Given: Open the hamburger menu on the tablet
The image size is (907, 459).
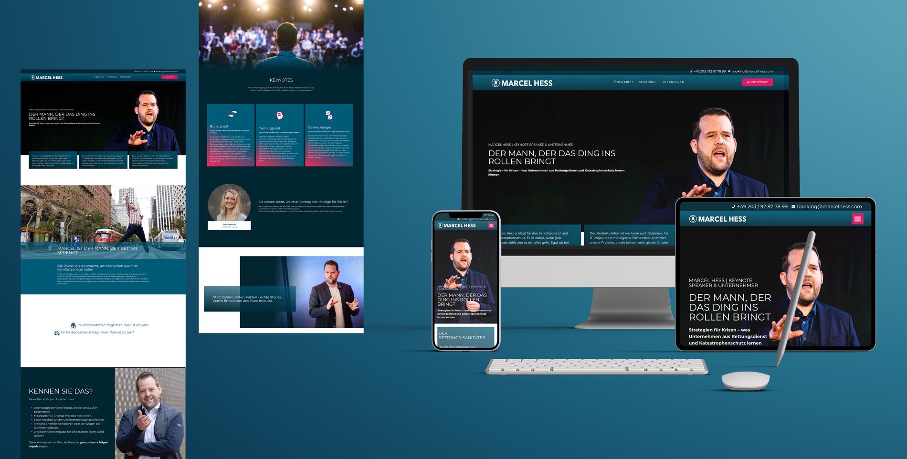Looking at the screenshot, I should tap(858, 219).
